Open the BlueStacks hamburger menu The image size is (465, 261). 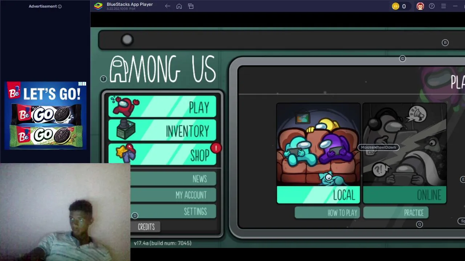coord(443,6)
